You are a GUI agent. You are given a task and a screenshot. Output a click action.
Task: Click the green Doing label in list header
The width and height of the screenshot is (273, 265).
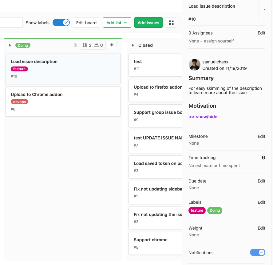[23, 45]
